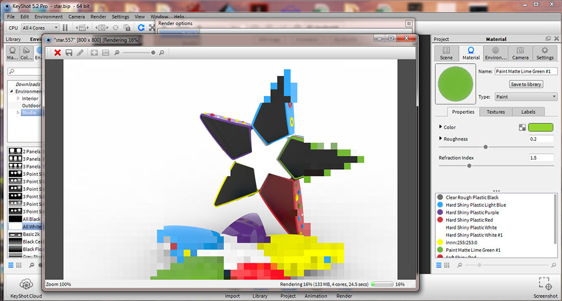Zoom in with the right magnifier icon
The height and width of the screenshot is (301, 562).
coord(161,52)
